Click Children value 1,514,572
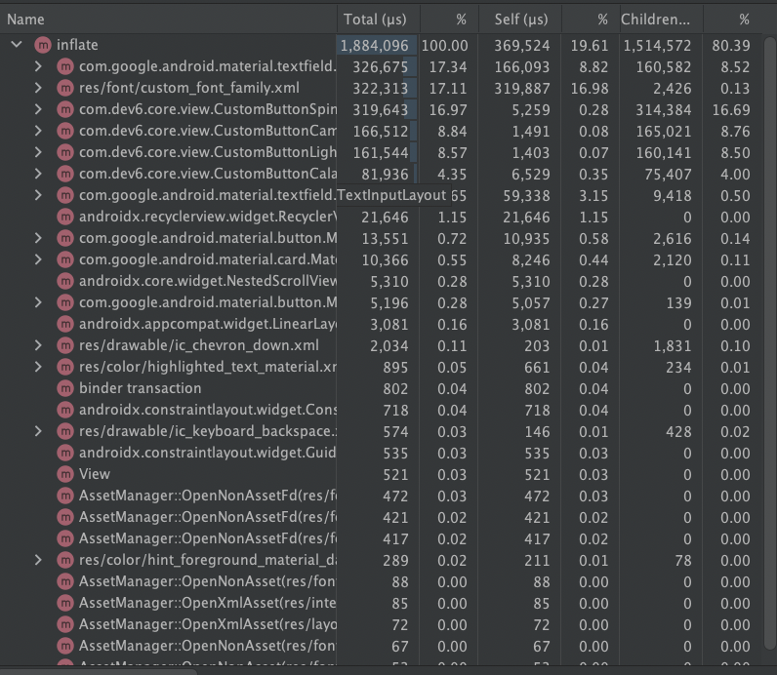 point(657,46)
